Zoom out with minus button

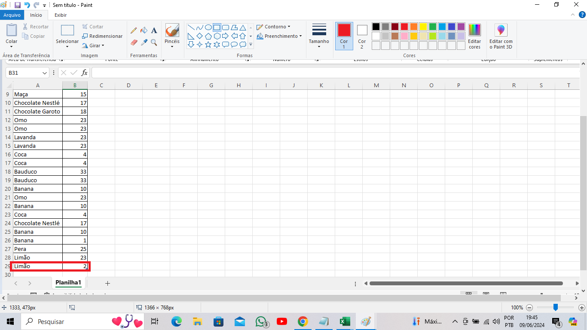coord(529,308)
